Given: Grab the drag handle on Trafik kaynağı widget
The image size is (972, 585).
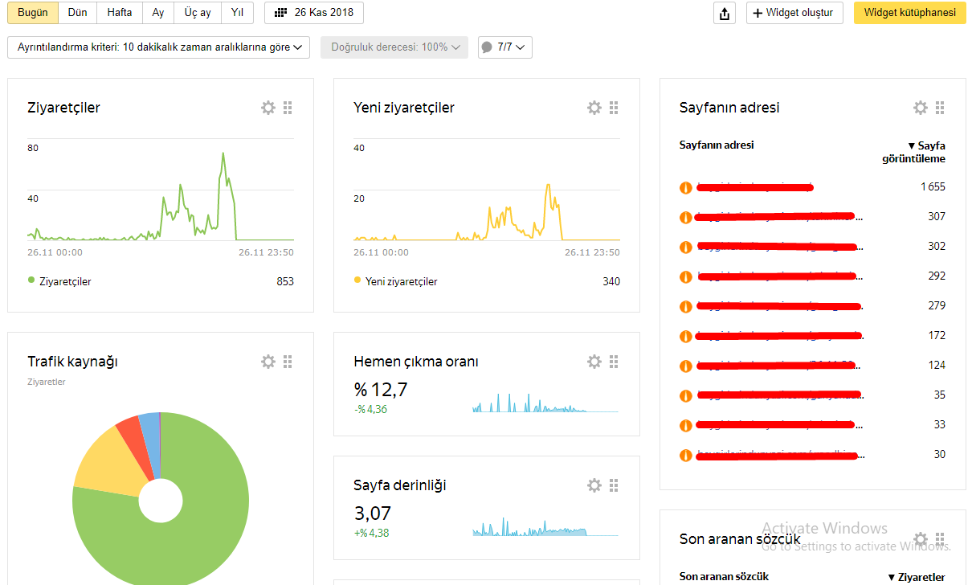Looking at the screenshot, I should 288,362.
